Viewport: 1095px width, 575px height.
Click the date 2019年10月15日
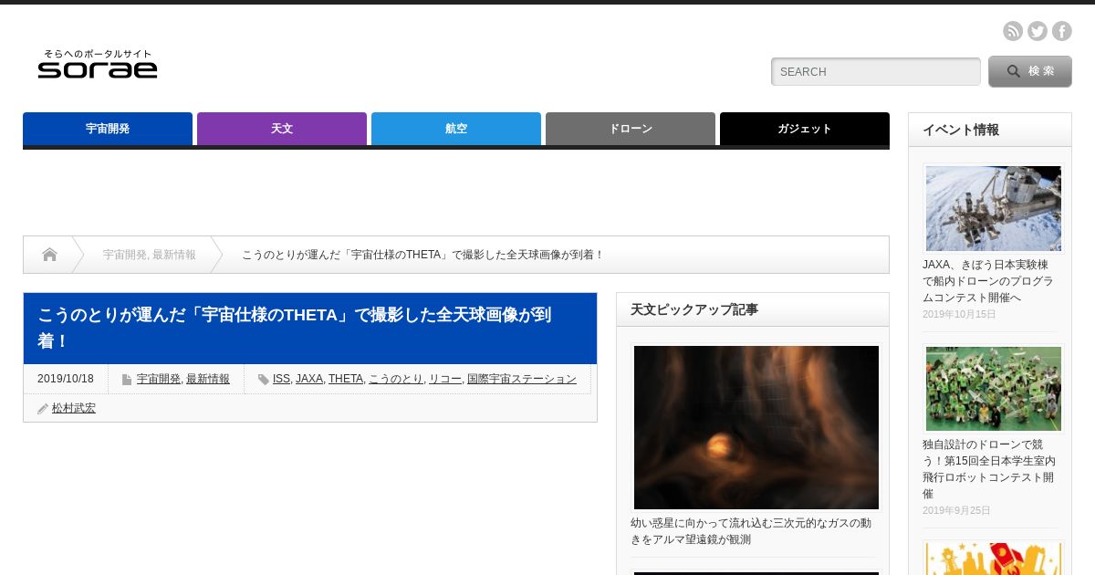tap(959, 314)
